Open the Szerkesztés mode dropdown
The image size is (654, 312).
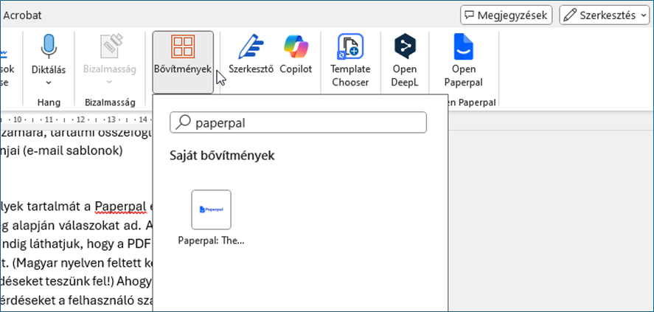coord(605,15)
